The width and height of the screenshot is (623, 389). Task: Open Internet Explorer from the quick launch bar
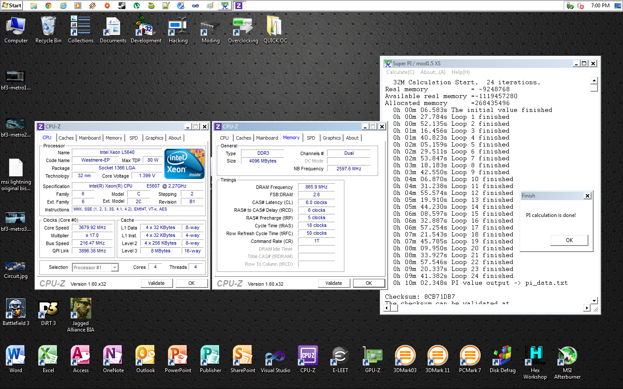click(63, 6)
